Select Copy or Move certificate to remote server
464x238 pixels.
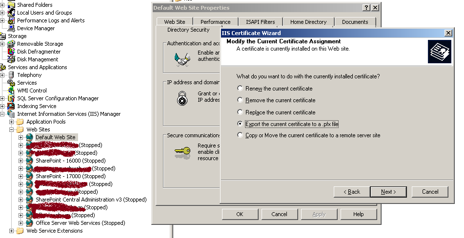click(x=240, y=135)
